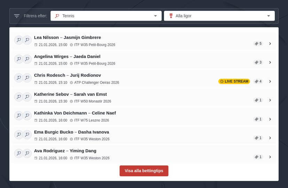
Task: Click the red league icon beside Alla ligor
Action: pos(171,16)
